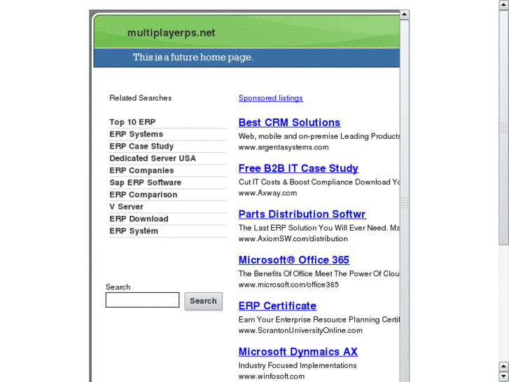Follow the Free B2B IT Case Study link
Viewport: 509px width, 382px height.
pyautogui.click(x=298, y=168)
